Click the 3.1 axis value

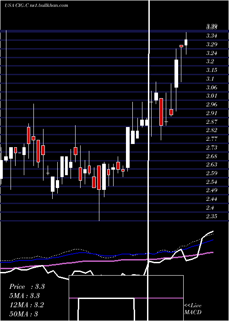tap(210, 78)
